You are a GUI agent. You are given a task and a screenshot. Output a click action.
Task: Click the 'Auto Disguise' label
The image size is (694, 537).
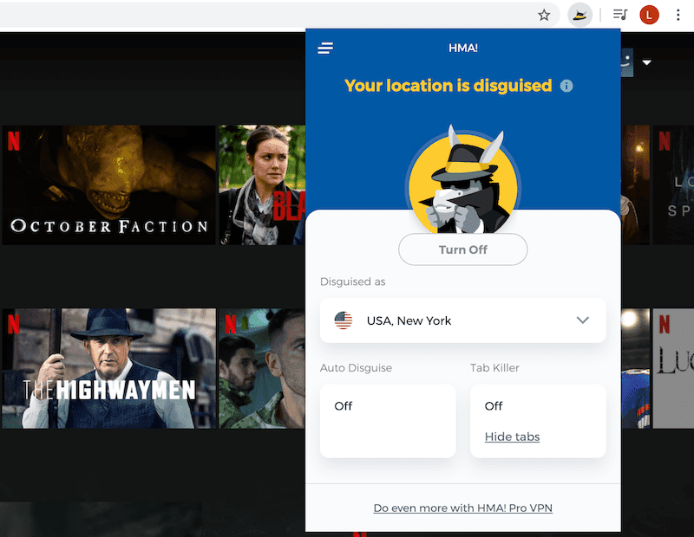(x=356, y=368)
